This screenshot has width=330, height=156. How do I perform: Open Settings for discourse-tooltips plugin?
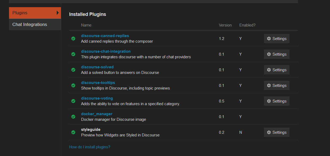pyautogui.click(x=276, y=86)
